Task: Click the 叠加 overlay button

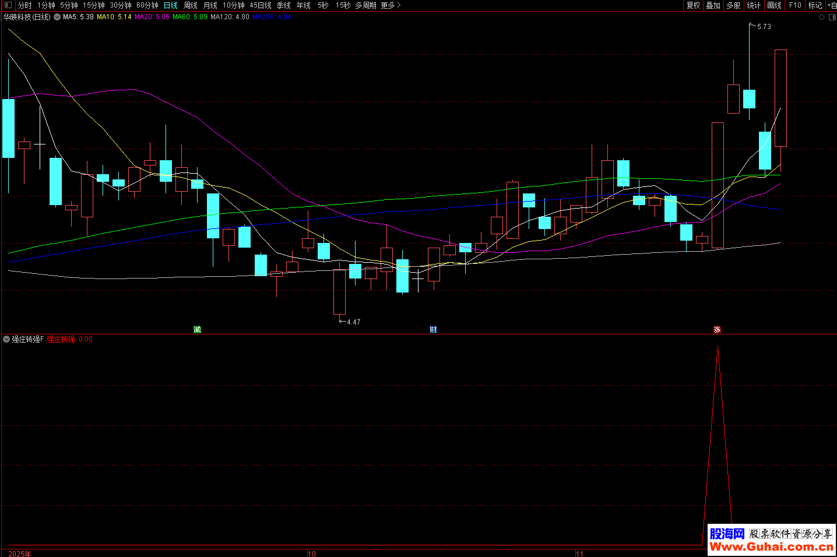Action: (x=713, y=5)
